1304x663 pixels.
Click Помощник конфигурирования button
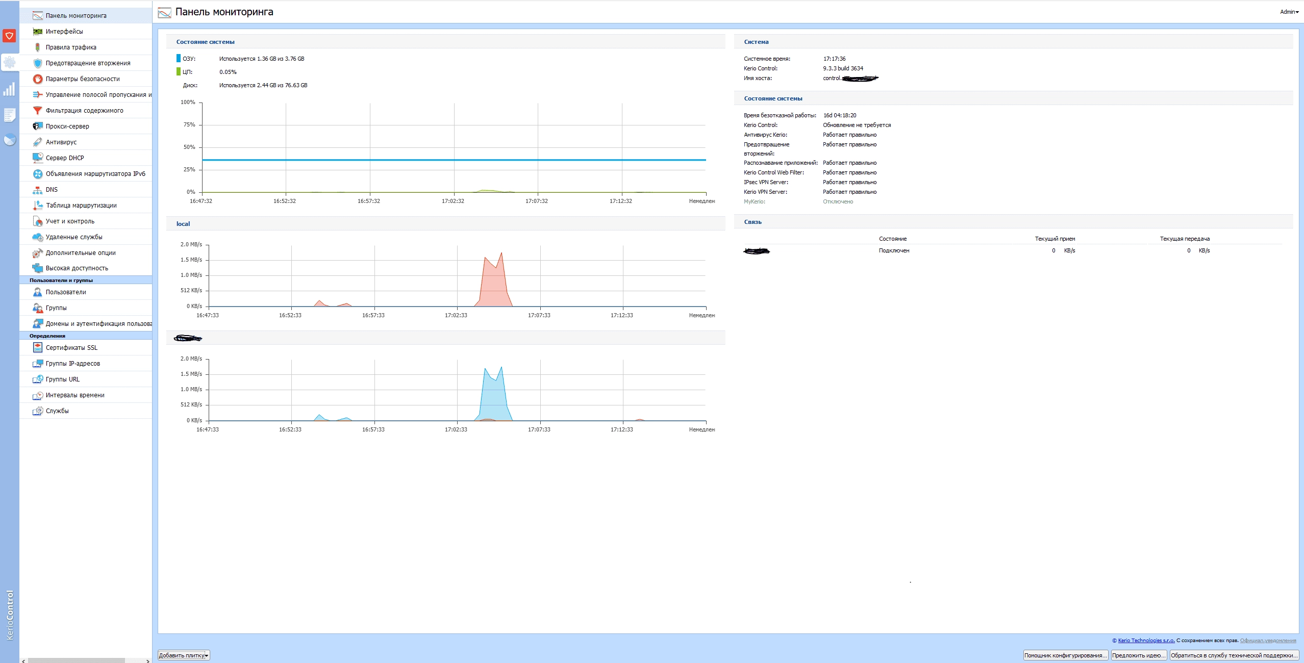pyautogui.click(x=1066, y=655)
